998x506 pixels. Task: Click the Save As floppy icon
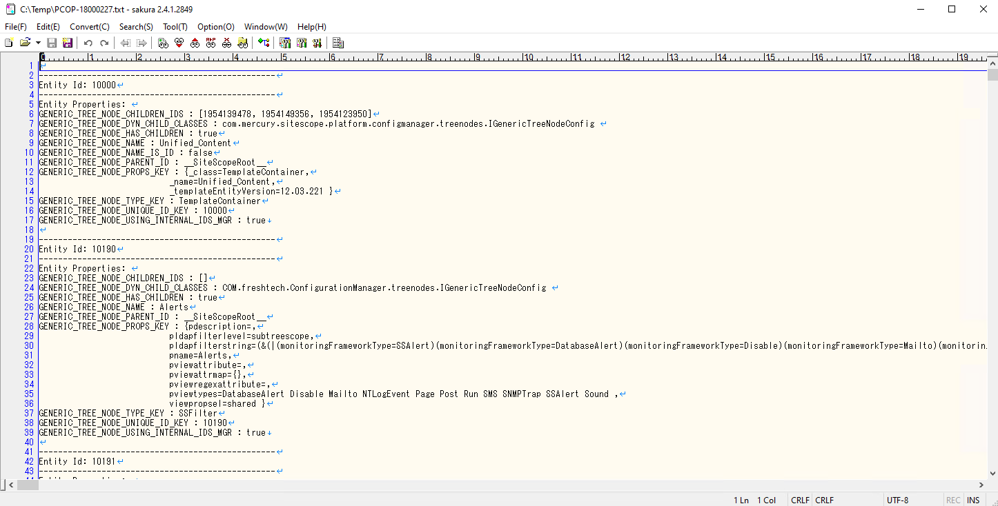point(67,43)
